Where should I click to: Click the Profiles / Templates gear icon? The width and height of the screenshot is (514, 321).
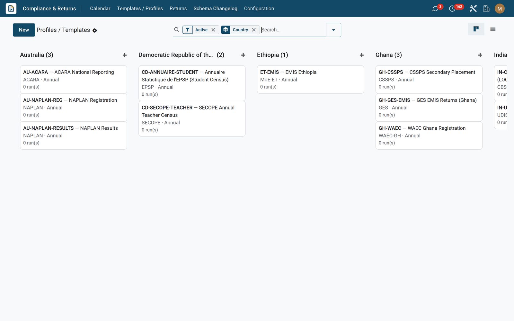[95, 30]
